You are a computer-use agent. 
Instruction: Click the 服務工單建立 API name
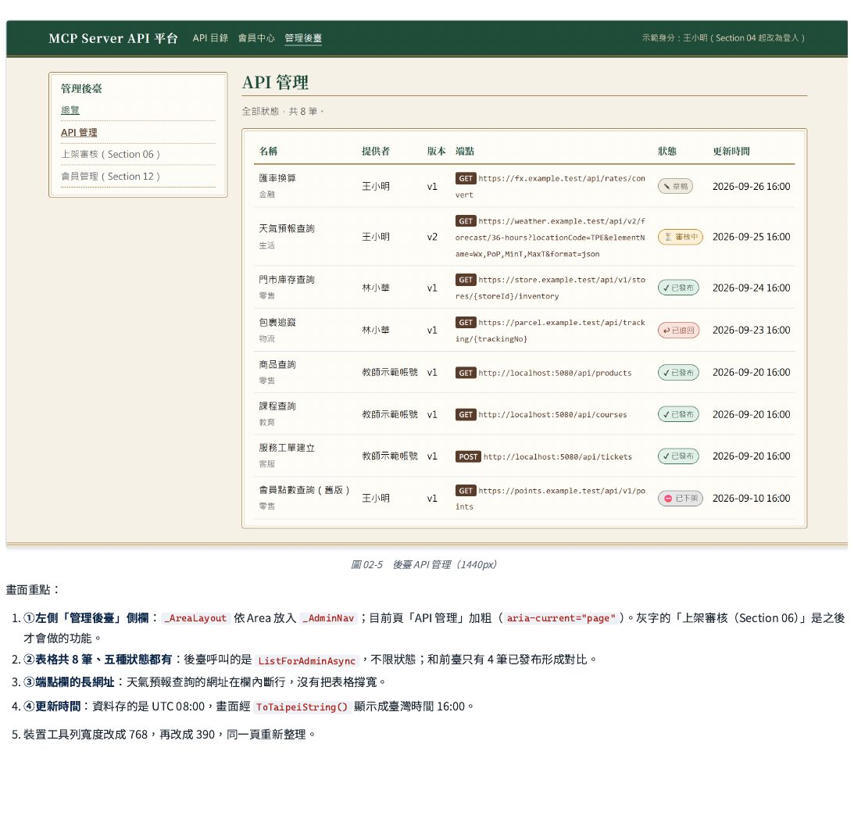[x=287, y=448]
